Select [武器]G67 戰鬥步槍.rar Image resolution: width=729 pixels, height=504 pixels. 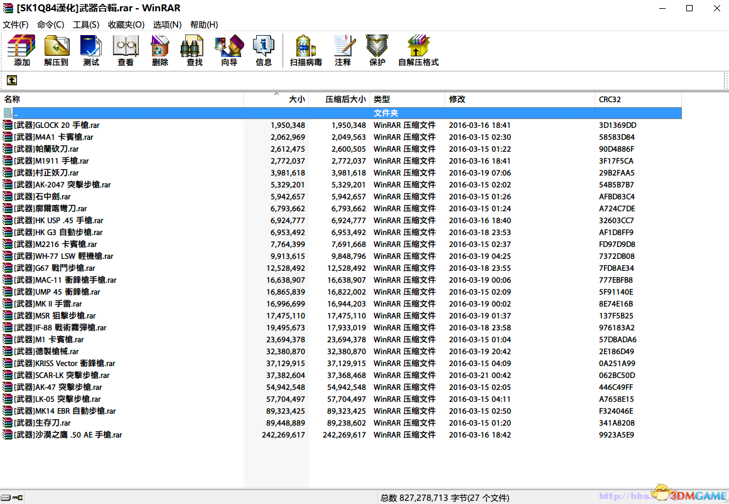click(55, 268)
